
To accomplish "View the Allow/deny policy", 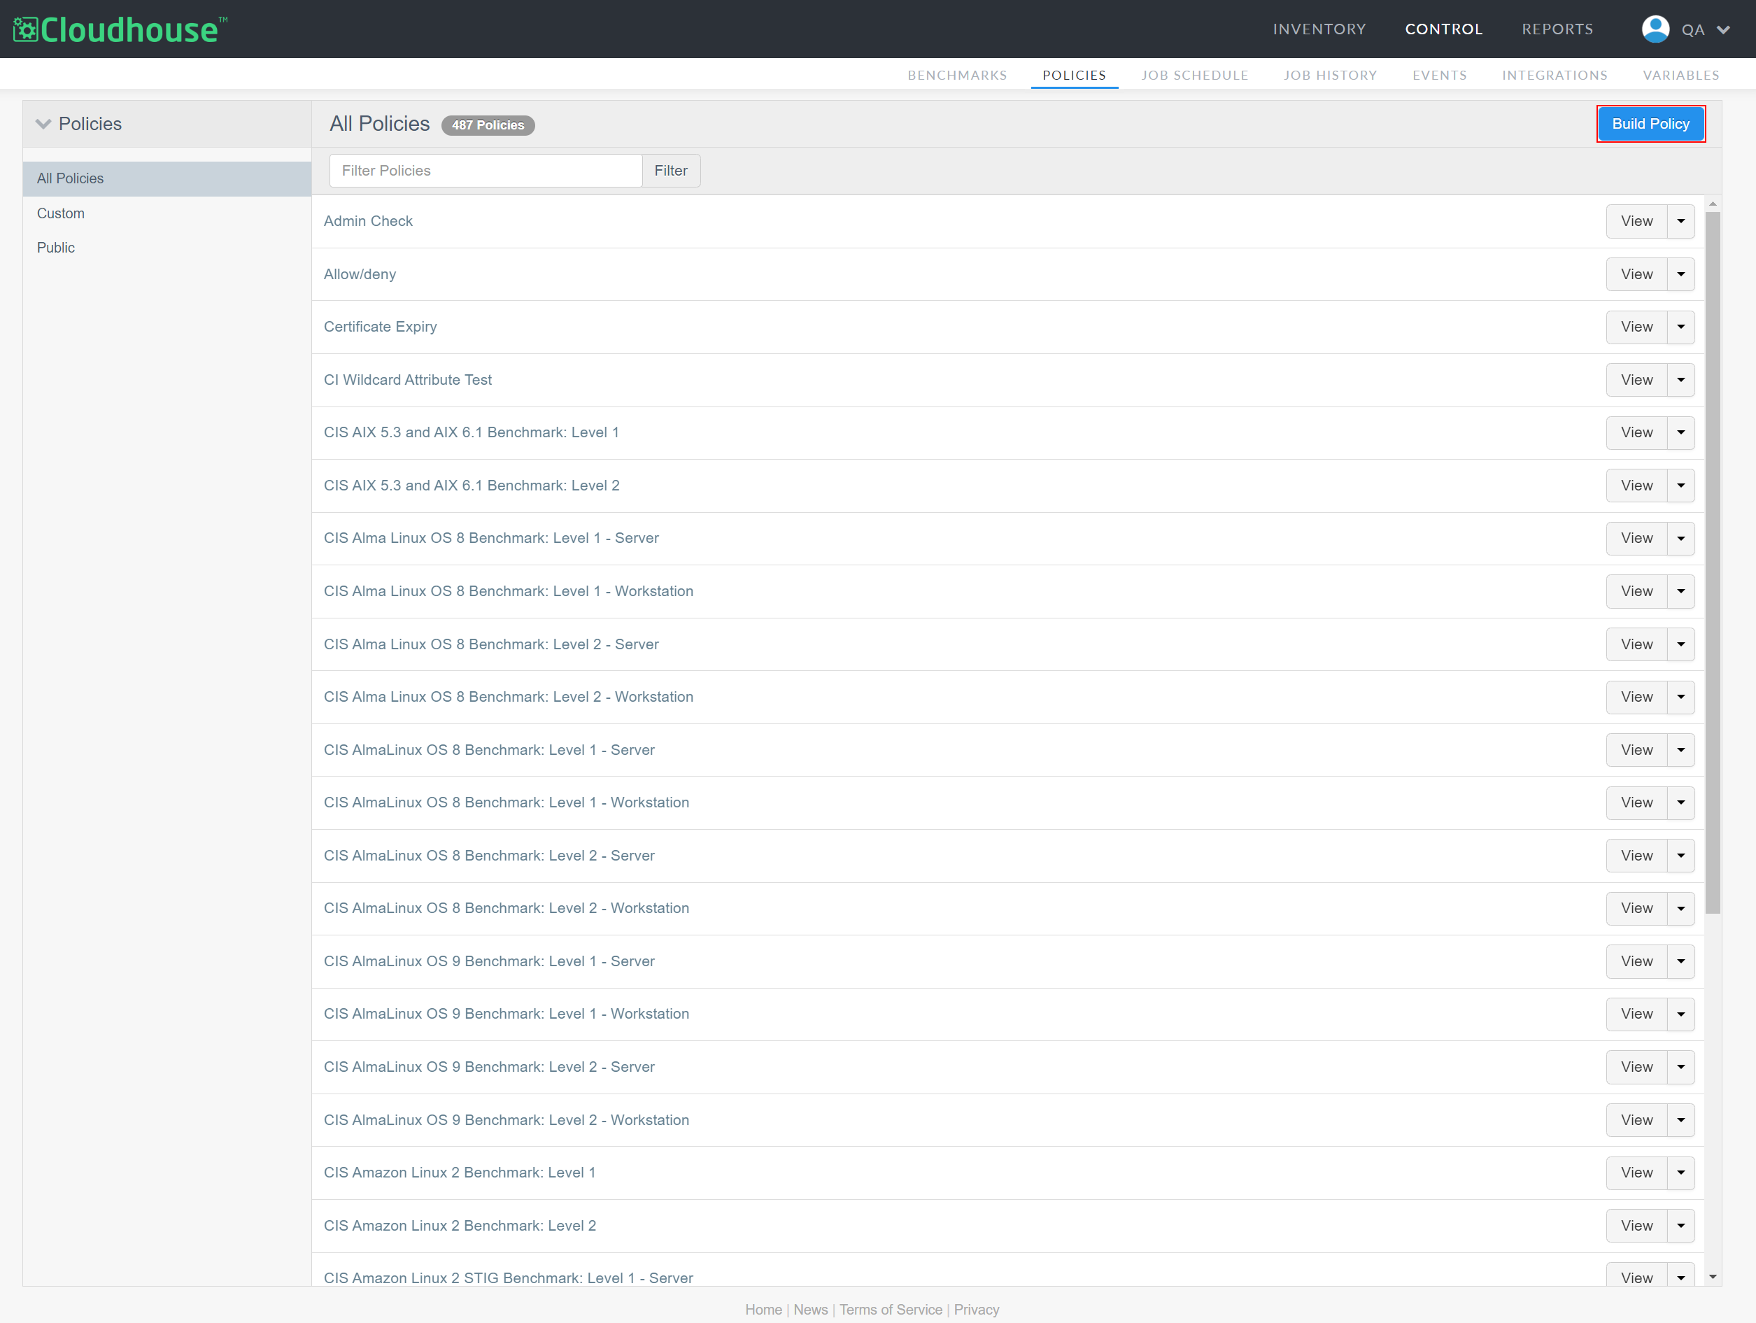I will click(x=1637, y=275).
